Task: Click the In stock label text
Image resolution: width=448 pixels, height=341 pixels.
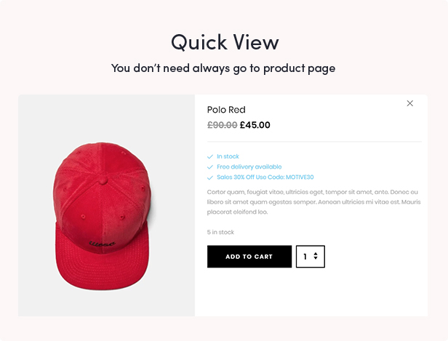Action: 228,156
